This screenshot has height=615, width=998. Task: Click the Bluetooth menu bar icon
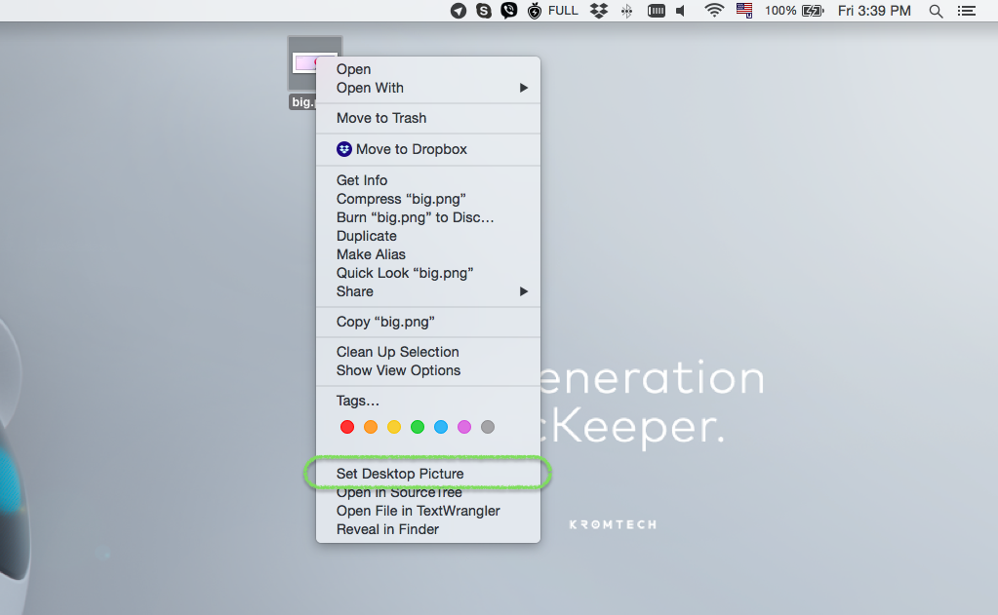pos(627,11)
